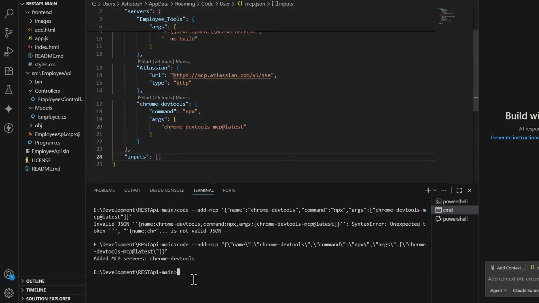Open terminal panel more actions ellipsis
Viewport: 539px width, 303px height.
[x=444, y=190]
